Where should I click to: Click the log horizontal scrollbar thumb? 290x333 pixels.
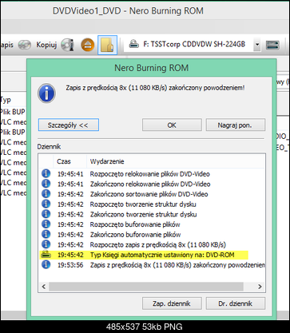146,287
